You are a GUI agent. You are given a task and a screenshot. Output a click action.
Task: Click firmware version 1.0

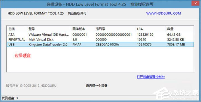74,40
